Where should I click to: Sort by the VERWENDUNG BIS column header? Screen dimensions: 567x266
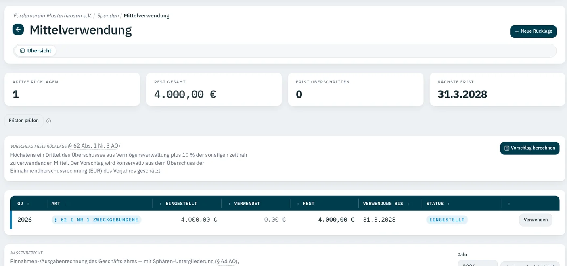(383, 204)
